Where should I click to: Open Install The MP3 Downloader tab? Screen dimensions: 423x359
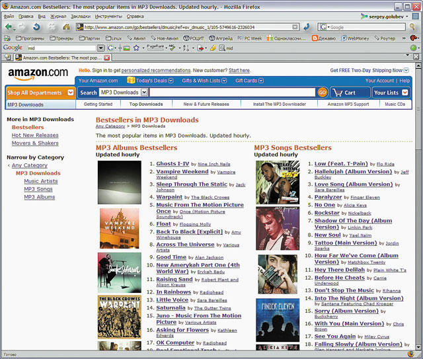point(279,104)
